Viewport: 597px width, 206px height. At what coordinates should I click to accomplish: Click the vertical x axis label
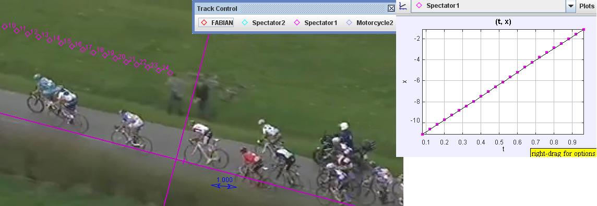click(404, 81)
